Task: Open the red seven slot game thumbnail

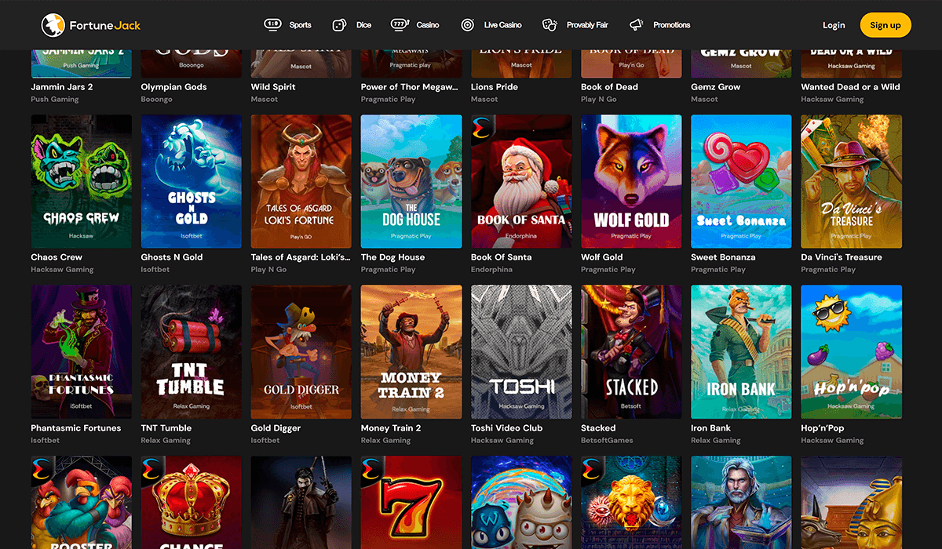Action: coord(411,503)
